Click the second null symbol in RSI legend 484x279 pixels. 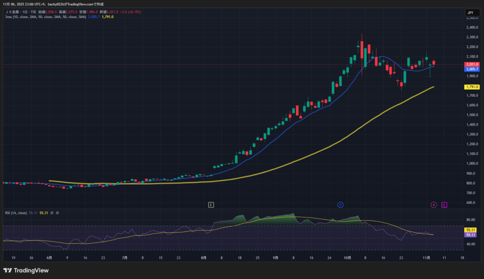coord(57,213)
